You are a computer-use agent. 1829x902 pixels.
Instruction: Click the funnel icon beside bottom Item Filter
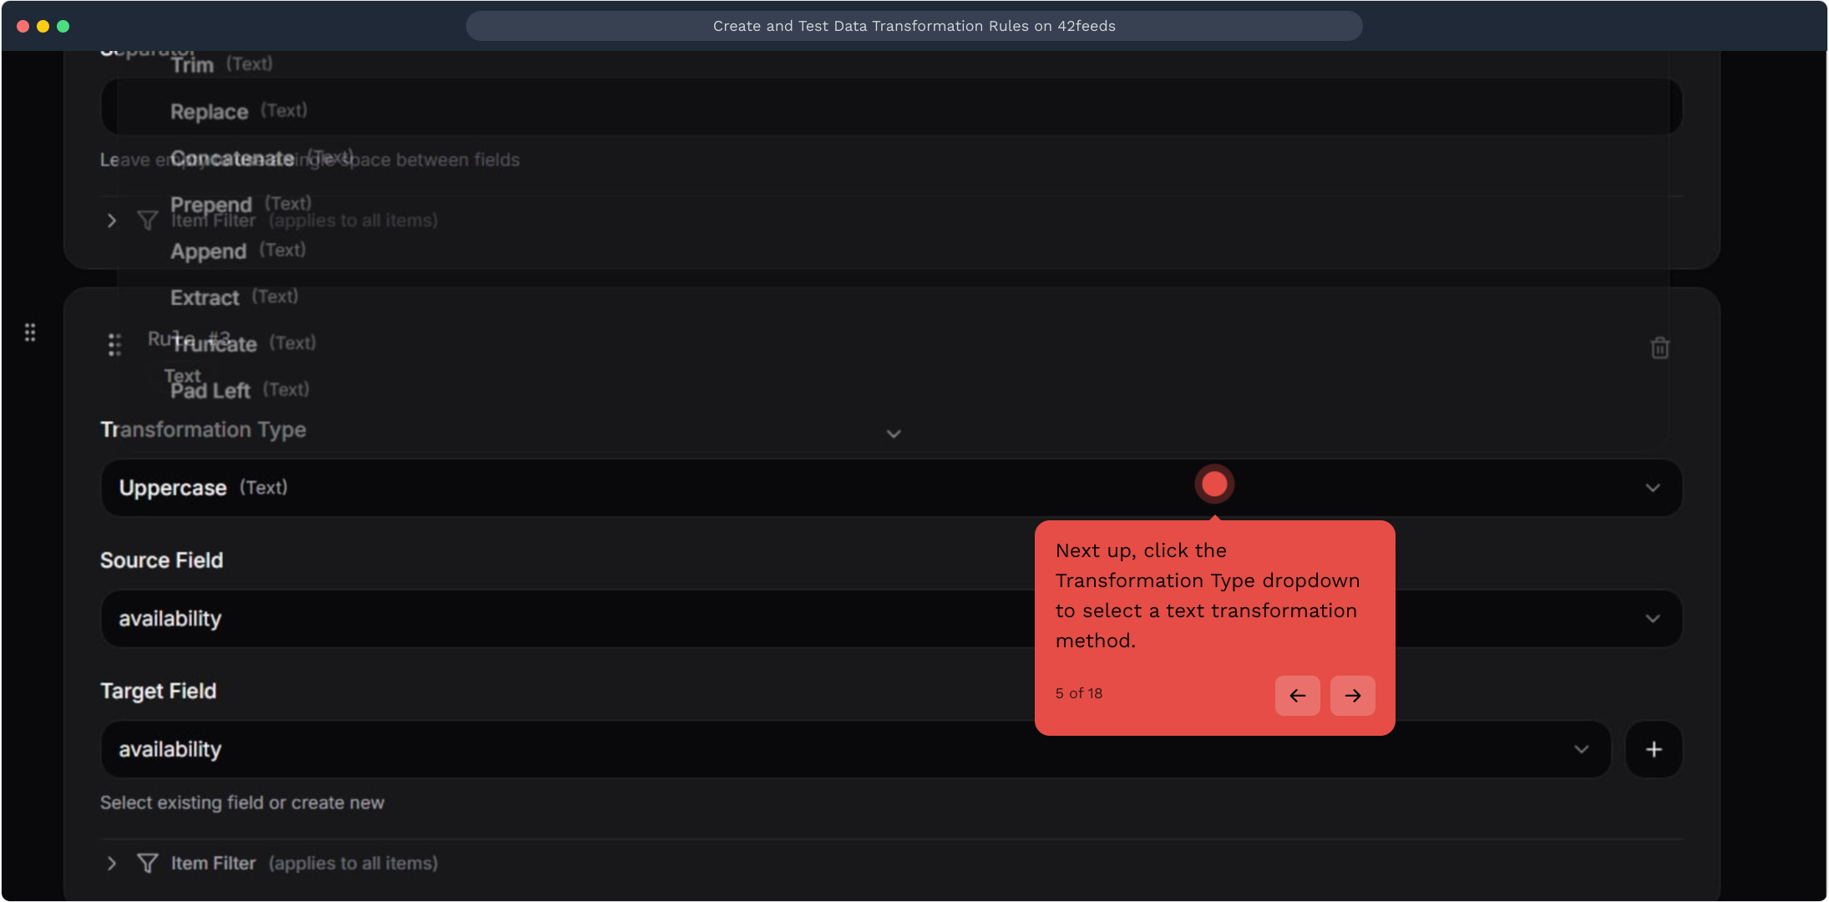(148, 863)
